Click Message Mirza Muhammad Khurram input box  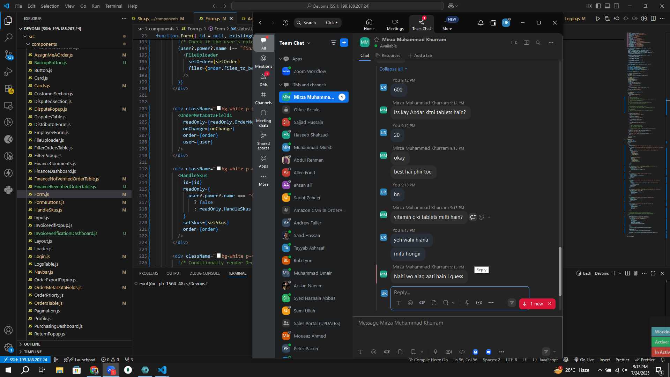coord(457,323)
